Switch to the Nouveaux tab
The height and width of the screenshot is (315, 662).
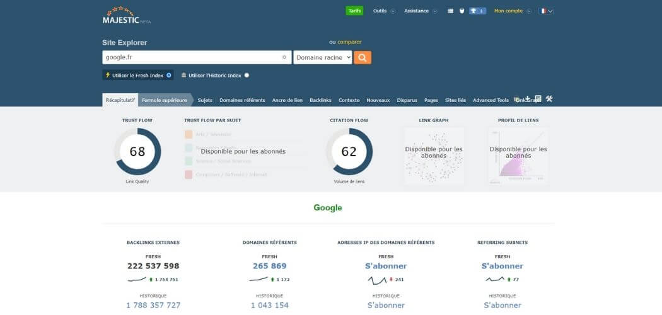(x=378, y=100)
